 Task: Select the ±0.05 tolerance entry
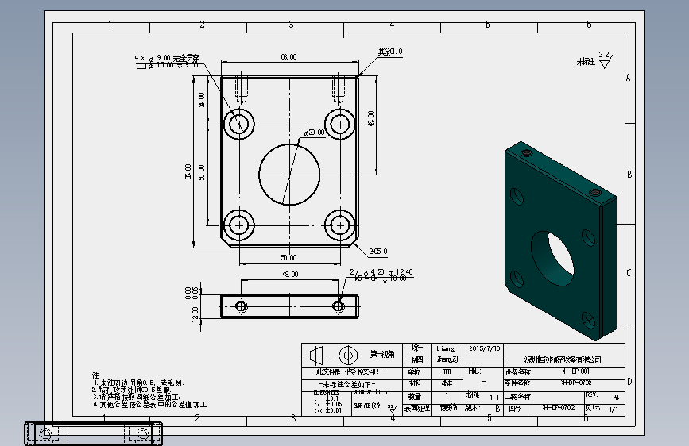pyautogui.click(x=333, y=404)
